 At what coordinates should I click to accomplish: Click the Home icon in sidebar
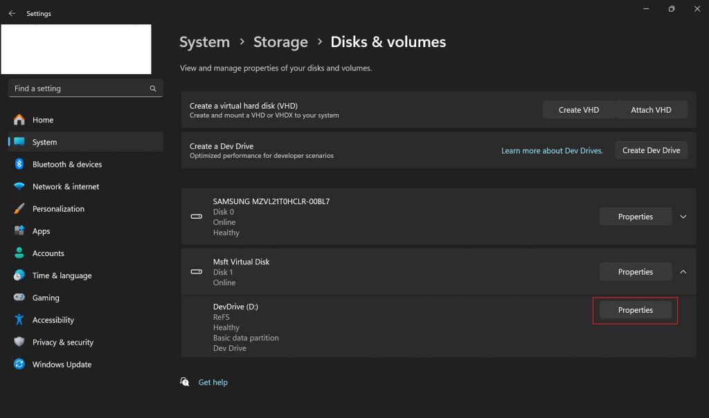coord(19,120)
